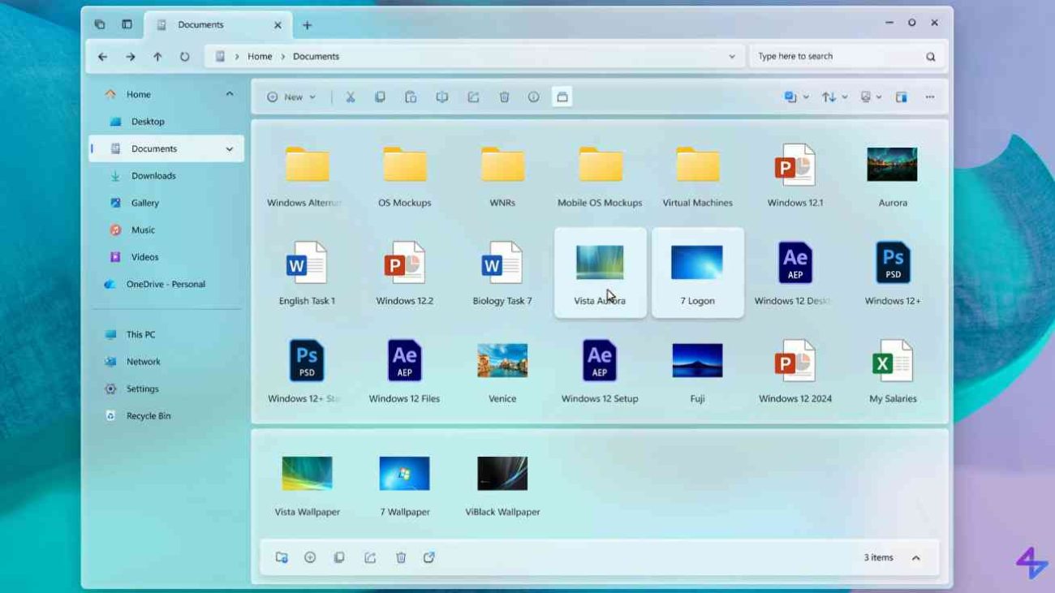
Task: Search within Documents using the search field
Action: click(836, 56)
